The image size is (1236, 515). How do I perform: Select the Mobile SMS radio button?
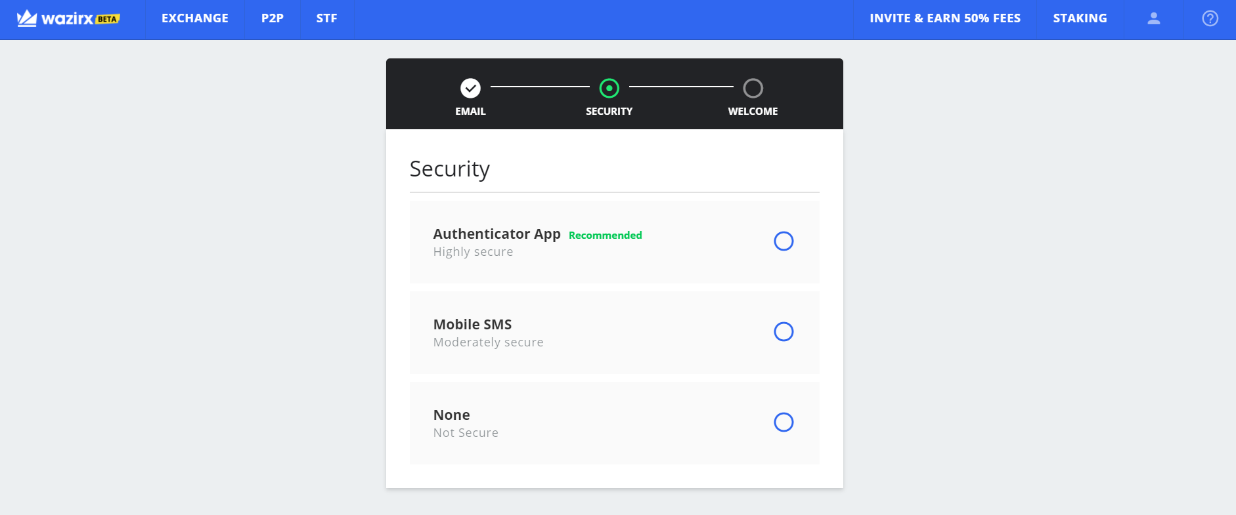point(784,332)
